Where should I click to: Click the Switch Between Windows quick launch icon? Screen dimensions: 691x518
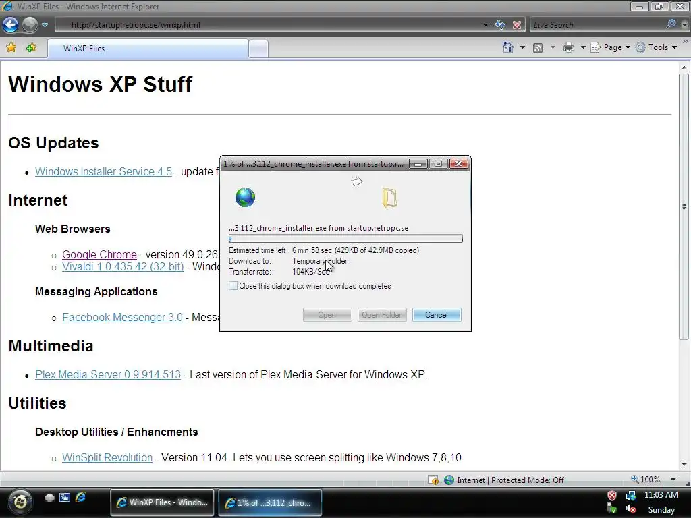click(65, 497)
